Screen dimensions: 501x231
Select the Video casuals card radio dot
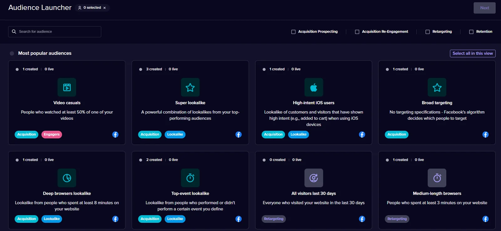pyautogui.click(x=17, y=69)
